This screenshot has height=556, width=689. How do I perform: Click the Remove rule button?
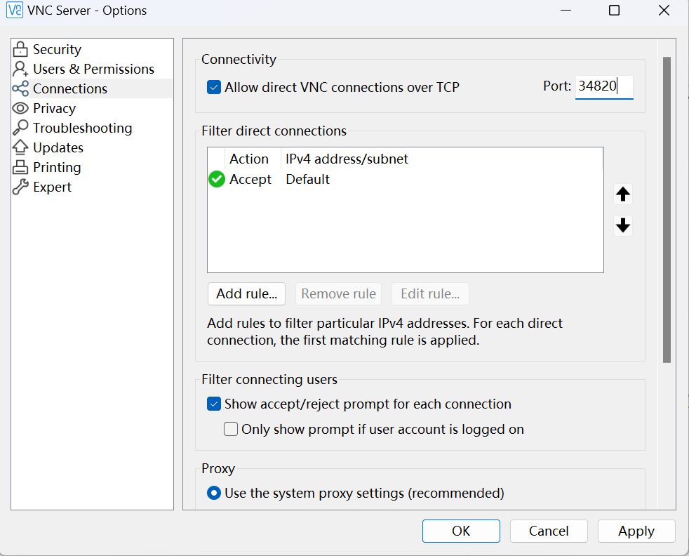tap(338, 293)
